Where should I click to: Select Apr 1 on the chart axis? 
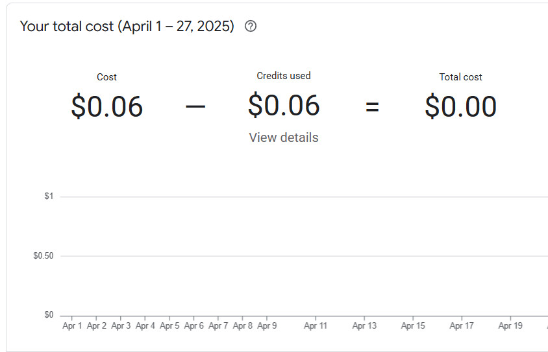(x=72, y=326)
